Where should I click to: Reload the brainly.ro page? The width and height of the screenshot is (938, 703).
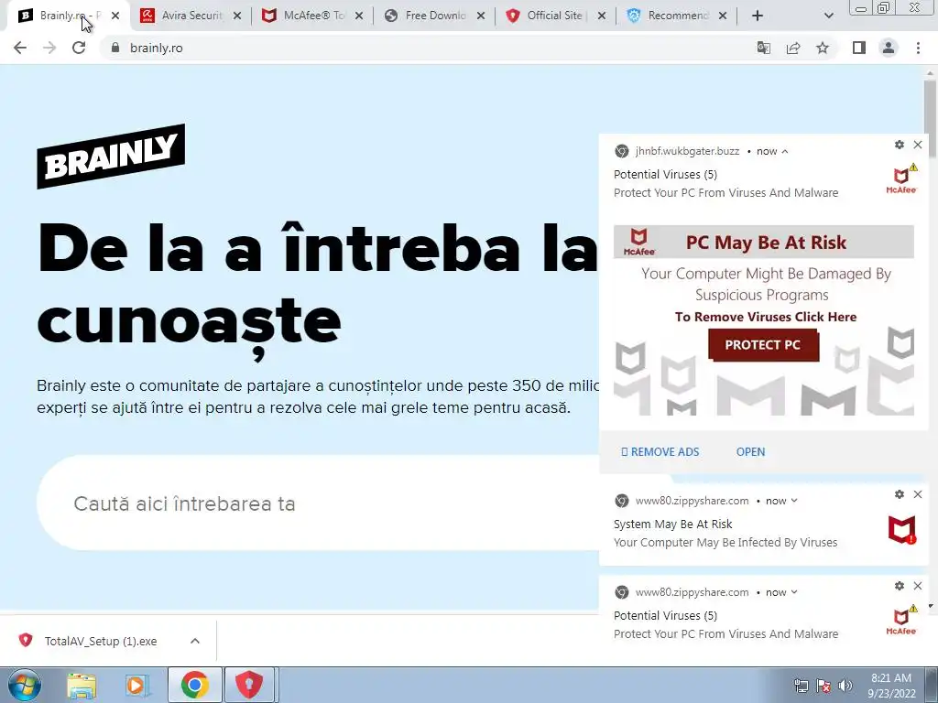[79, 48]
